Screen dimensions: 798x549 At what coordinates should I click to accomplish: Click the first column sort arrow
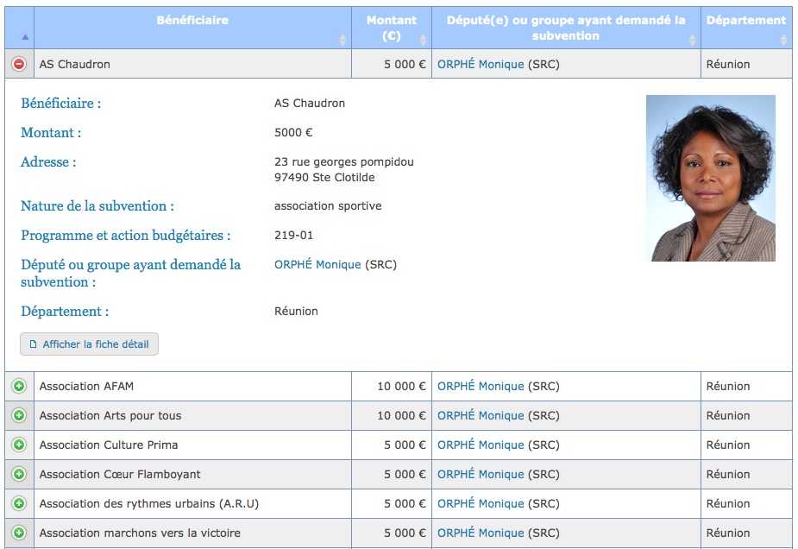click(x=25, y=36)
